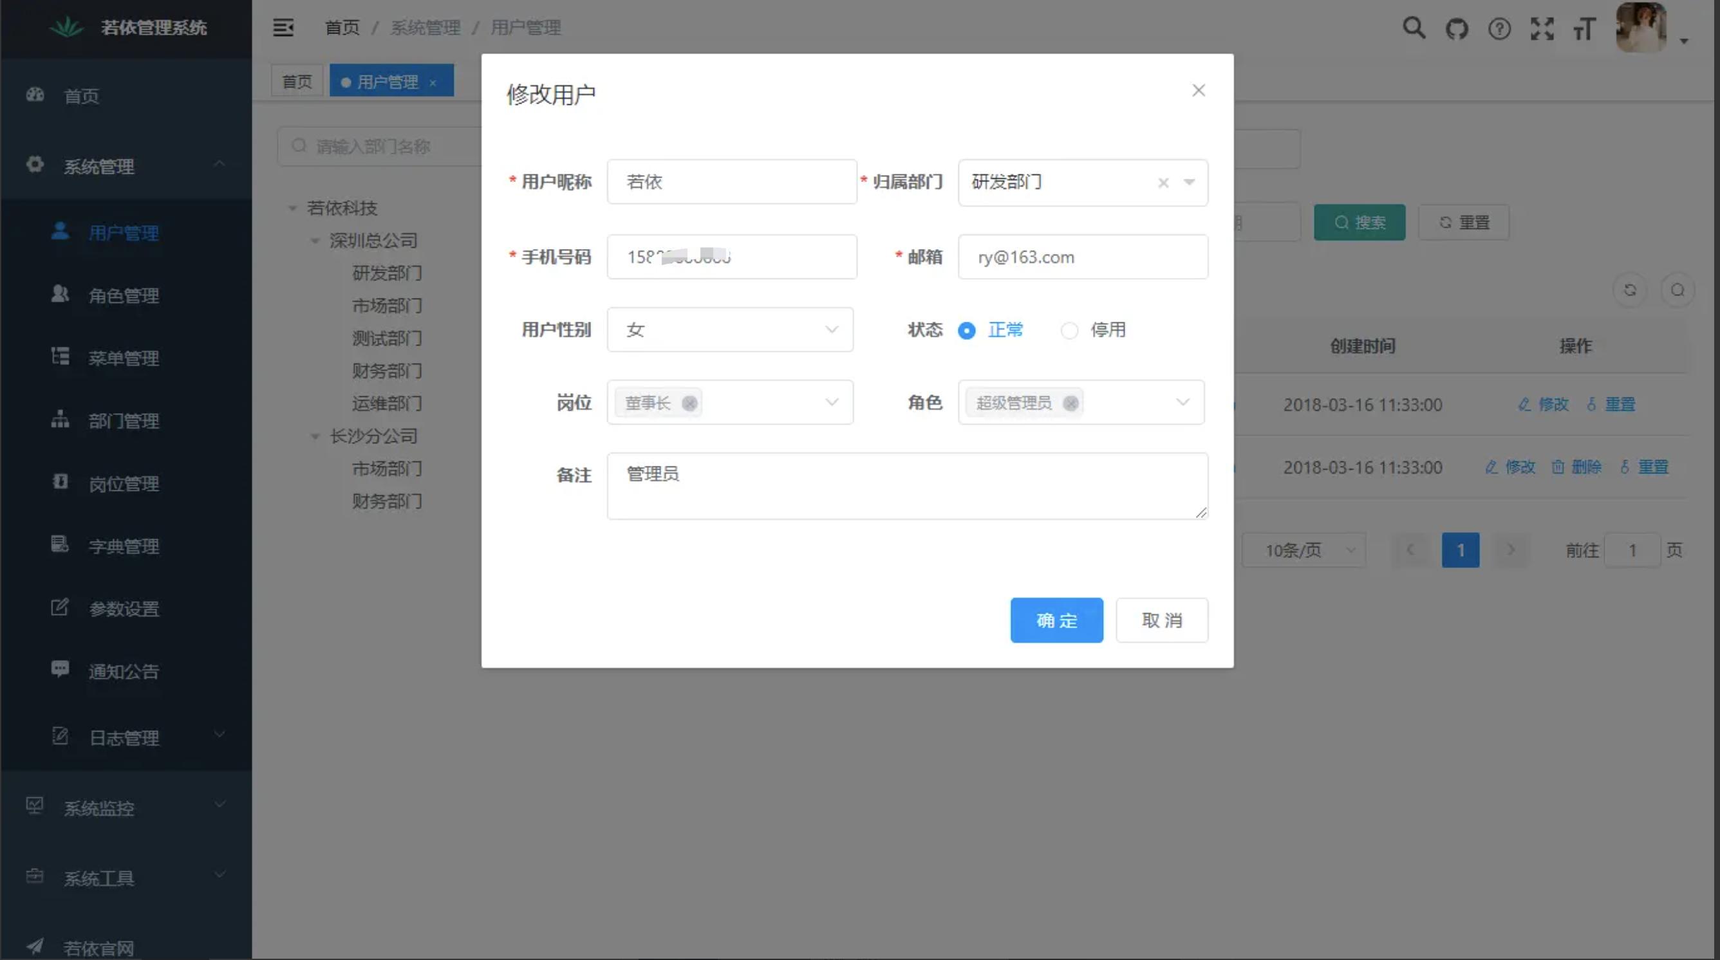Open the 字典管理 sidebar menu item
1720x960 pixels.
(x=123, y=546)
